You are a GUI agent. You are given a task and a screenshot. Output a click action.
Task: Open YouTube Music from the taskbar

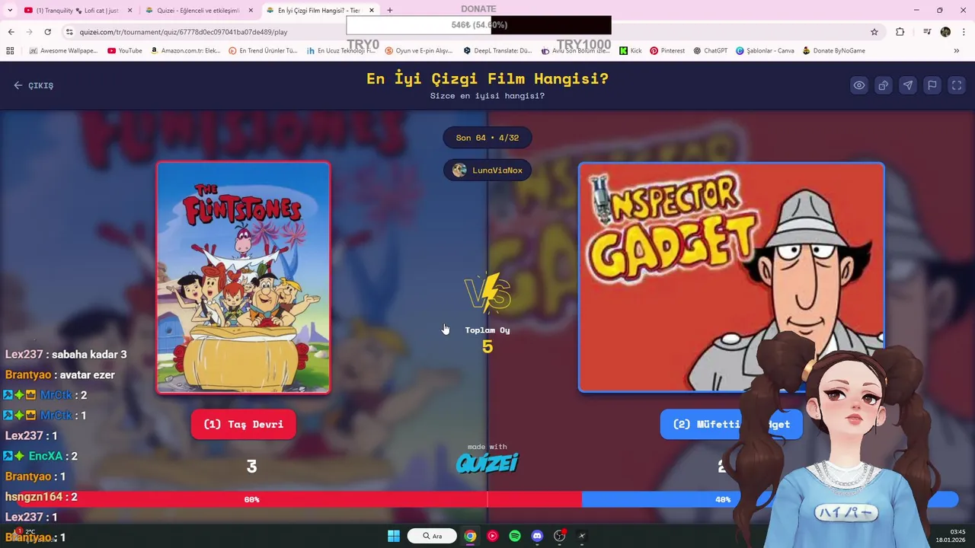click(x=493, y=536)
